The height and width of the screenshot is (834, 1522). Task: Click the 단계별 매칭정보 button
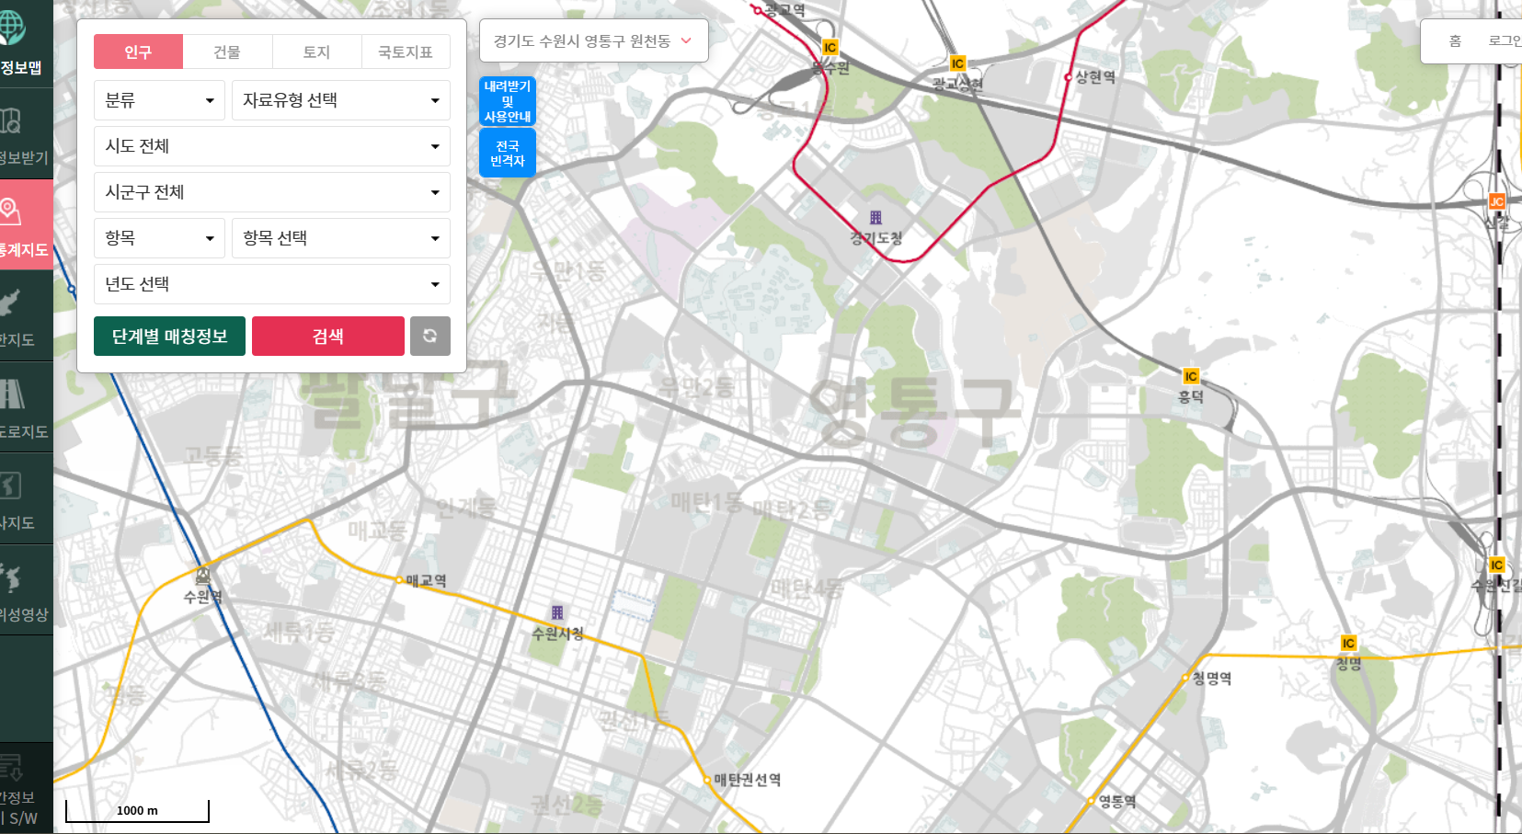[x=169, y=336]
